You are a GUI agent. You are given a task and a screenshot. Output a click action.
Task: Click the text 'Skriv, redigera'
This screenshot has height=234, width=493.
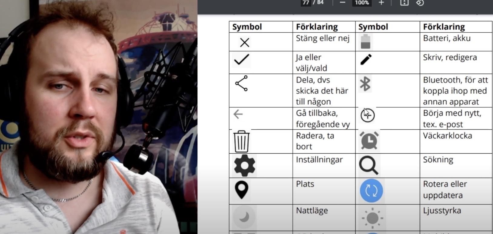pos(450,57)
